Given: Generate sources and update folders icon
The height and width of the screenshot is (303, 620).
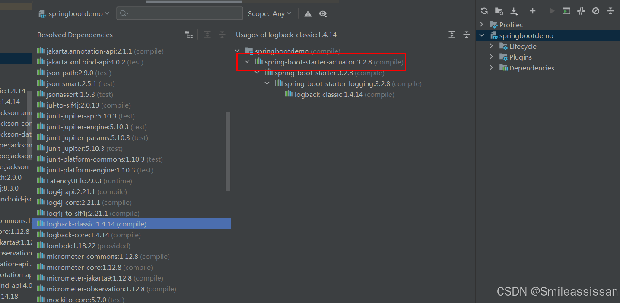Looking at the screenshot, I should [499, 11].
